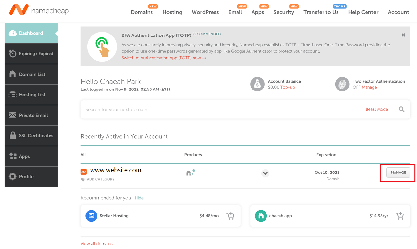Click the Account Balance money bag icon

pos(257,84)
